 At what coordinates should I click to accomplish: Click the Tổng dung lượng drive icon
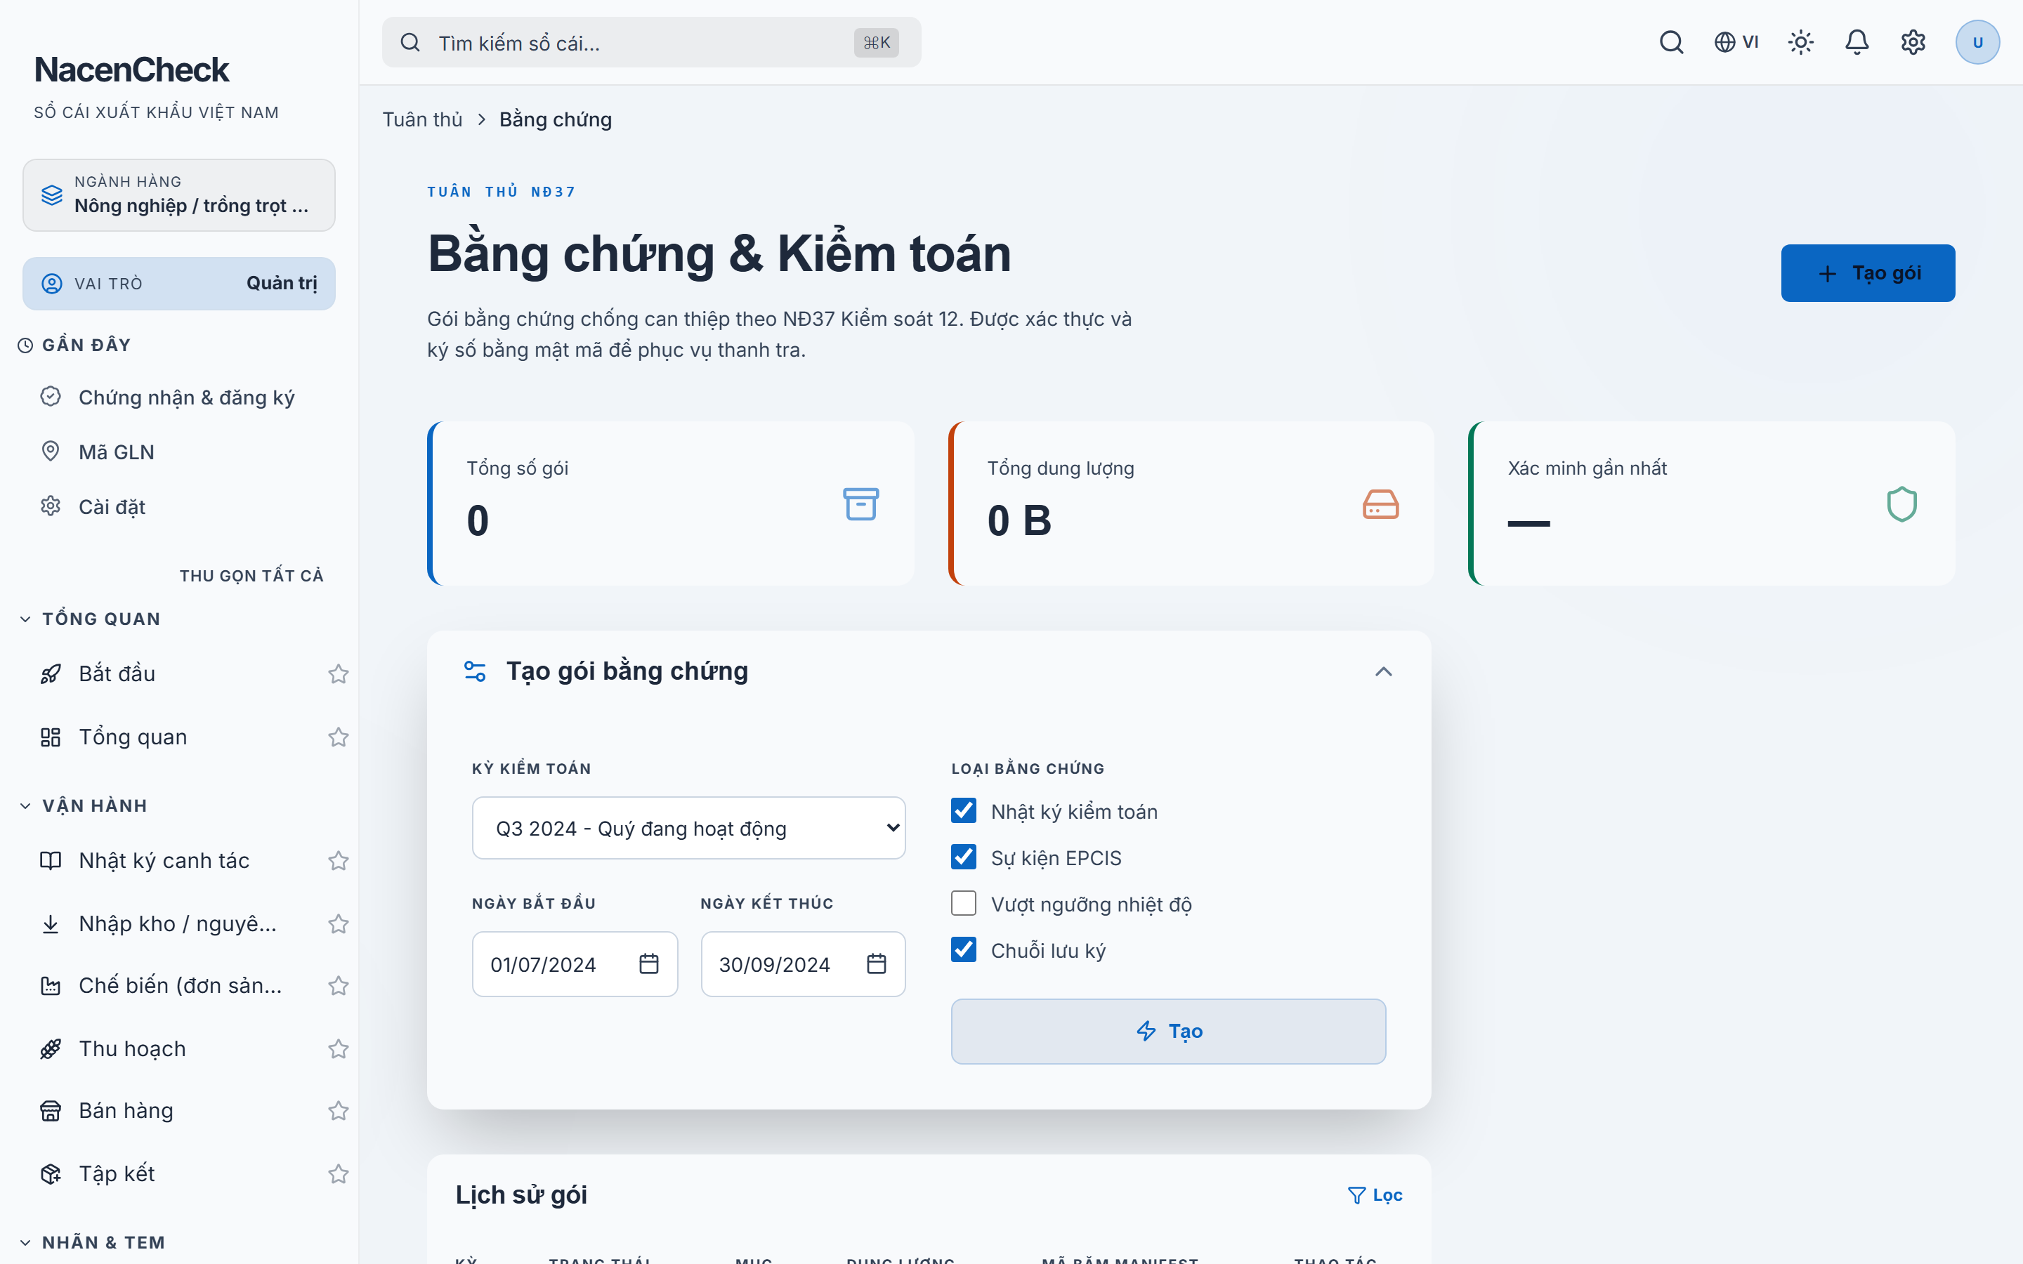pos(1380,504)
